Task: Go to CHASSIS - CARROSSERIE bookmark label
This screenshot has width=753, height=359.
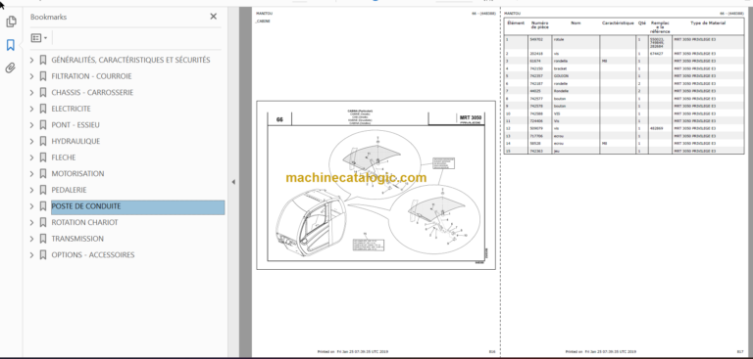Action: 92,93
